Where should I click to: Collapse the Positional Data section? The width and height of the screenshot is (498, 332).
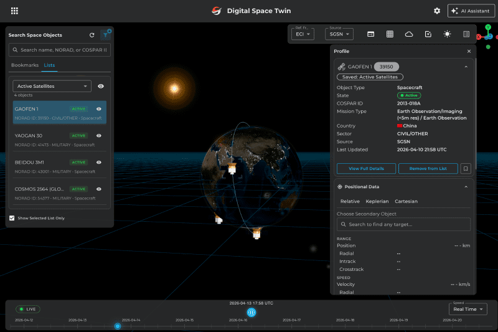[x=466, y=187]
